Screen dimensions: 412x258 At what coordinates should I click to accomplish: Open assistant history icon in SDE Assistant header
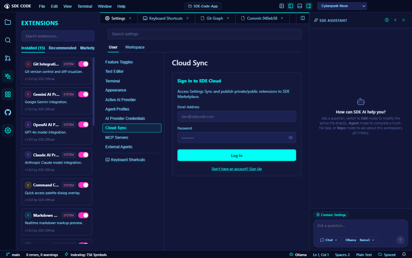(387, 20)
